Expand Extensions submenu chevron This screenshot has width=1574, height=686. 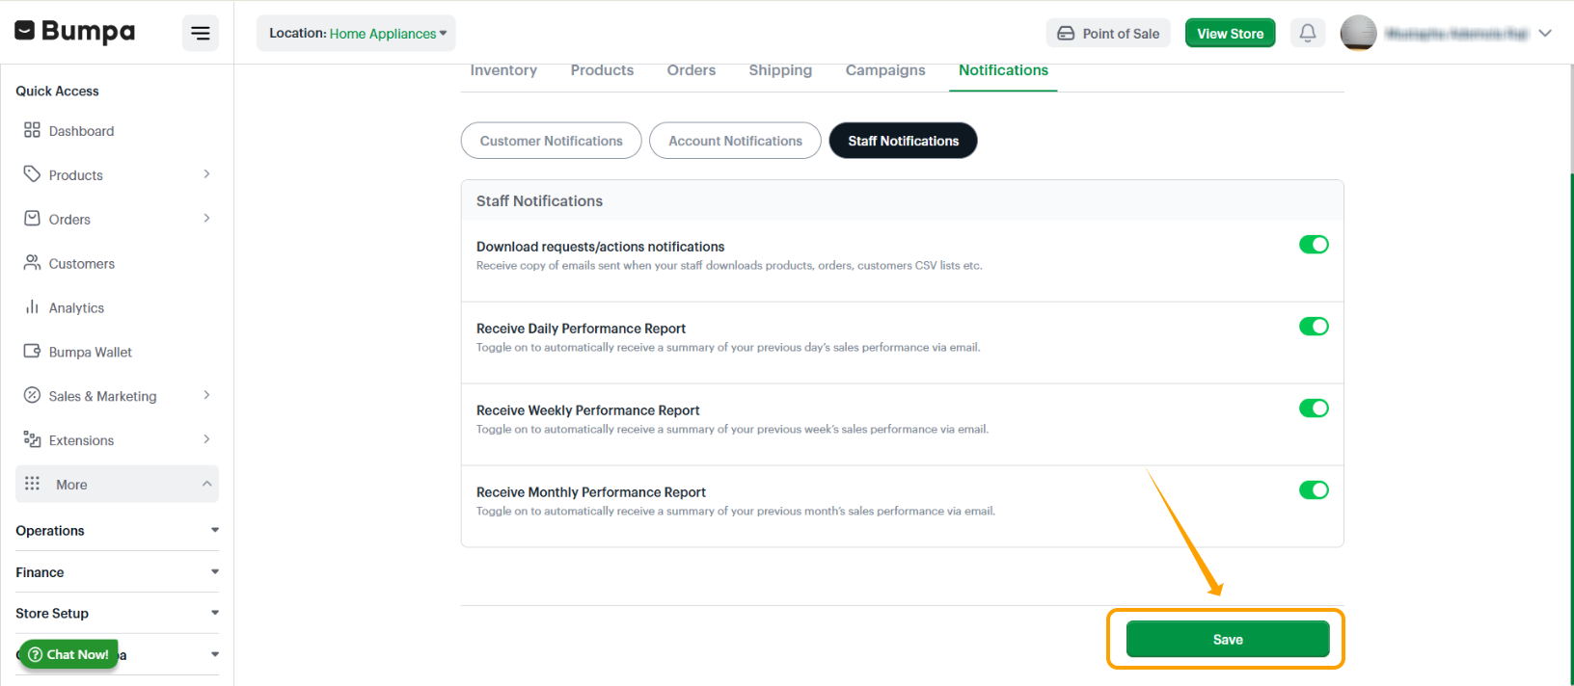[206, 440]
